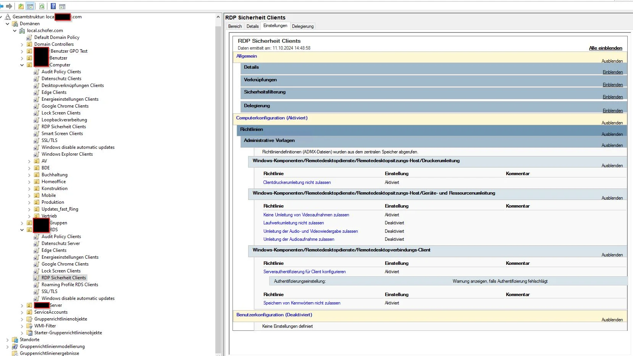Click 'Umleitung der Audioaufnahme zulassen' policy link

[299, 239]
